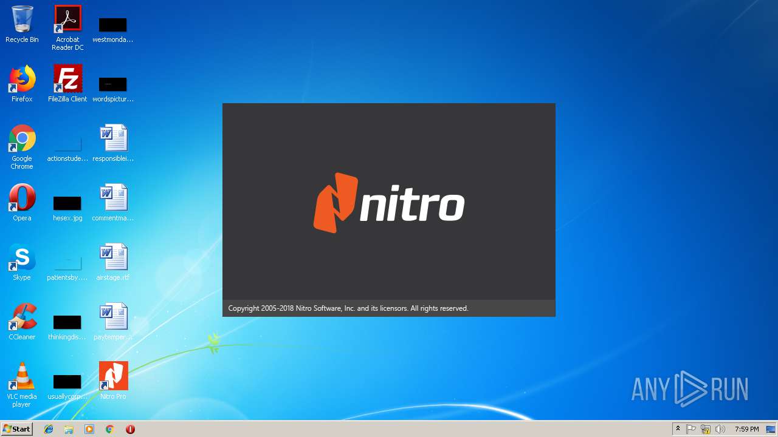Select commentma... Word document
This screenshot has height=437, width=778.
click(113, 203)
